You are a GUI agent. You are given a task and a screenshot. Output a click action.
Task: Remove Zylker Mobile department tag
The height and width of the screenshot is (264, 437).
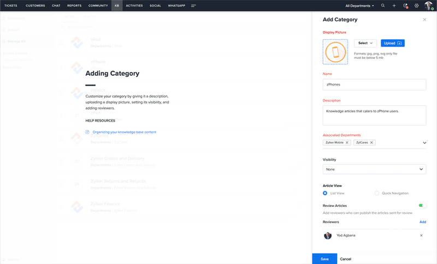point(347,142)
